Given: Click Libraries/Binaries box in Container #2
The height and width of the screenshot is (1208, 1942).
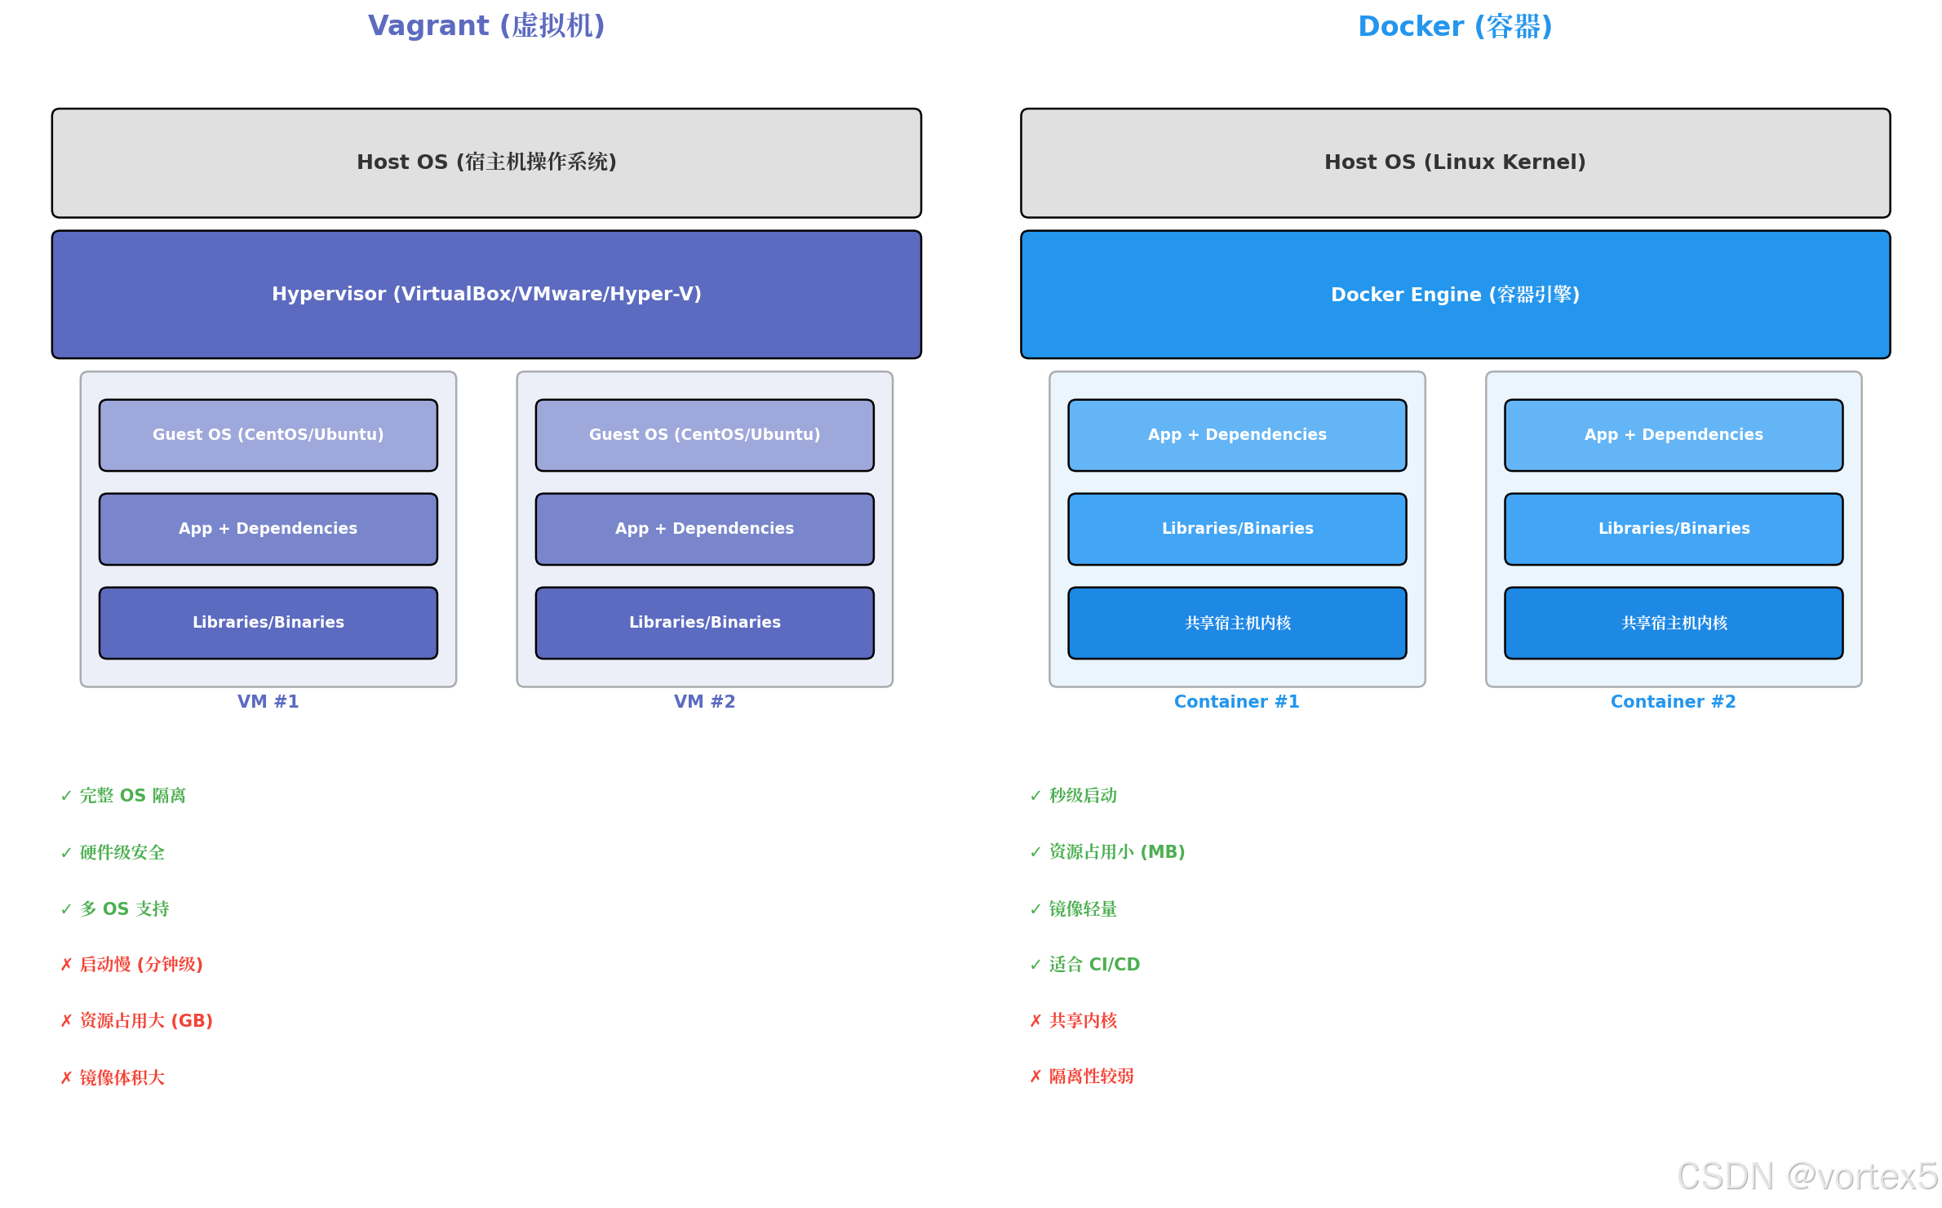Looking at the screenshot, I should (x=1674, y=529).
